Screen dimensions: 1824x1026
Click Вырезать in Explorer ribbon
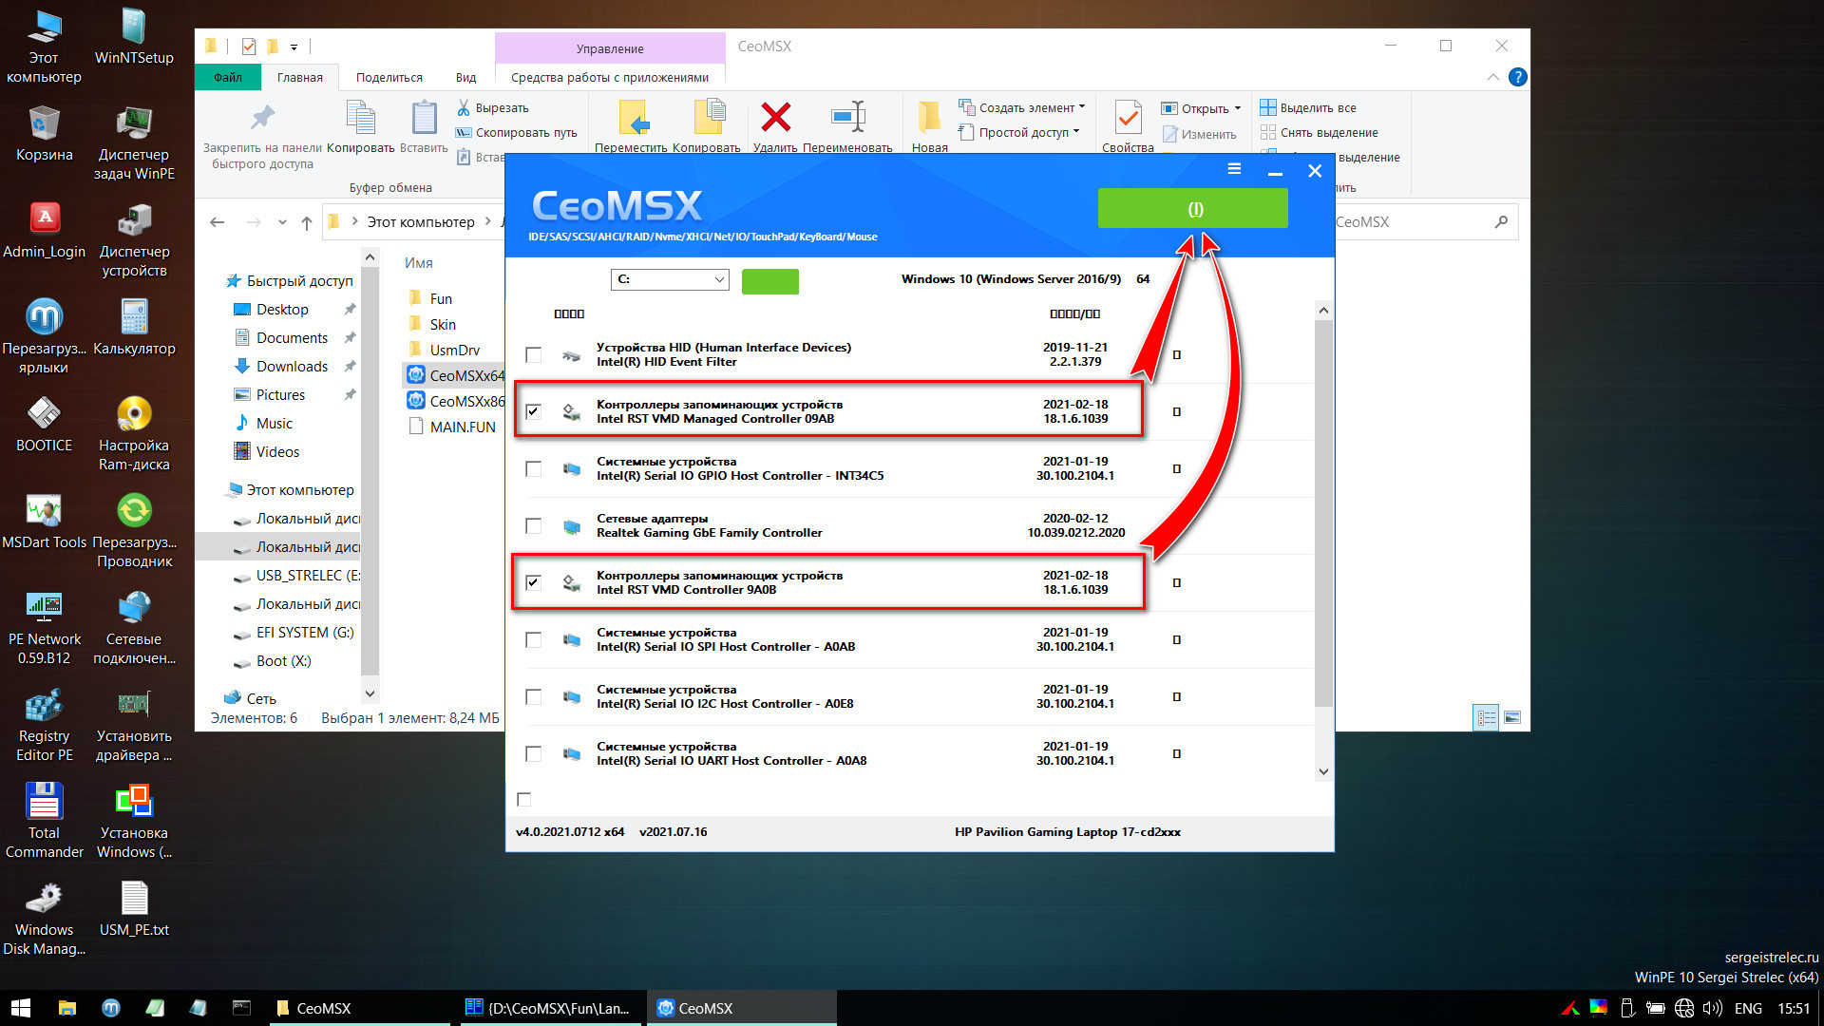point(492,107)
